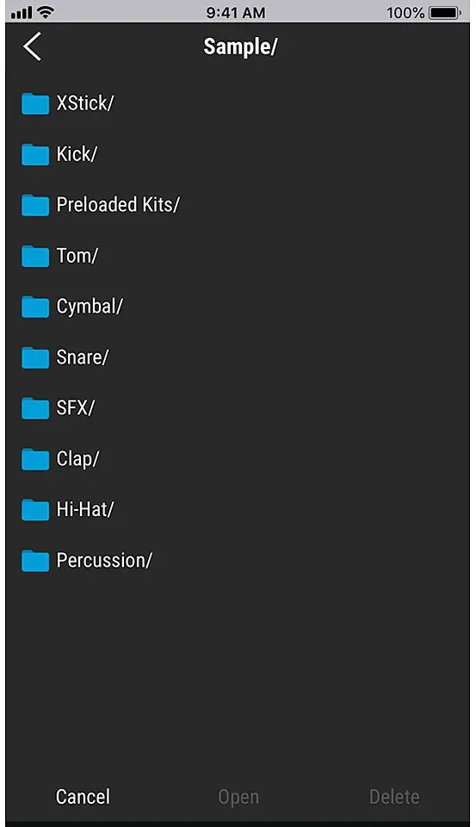The width and height of the screenshot is (476, 827).
Task: Click the Tom folder icon
Action: [x=35, y=256]
